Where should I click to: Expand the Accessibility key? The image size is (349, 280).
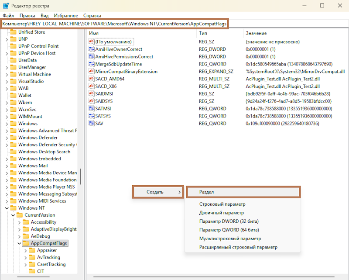tap(19, 222)
